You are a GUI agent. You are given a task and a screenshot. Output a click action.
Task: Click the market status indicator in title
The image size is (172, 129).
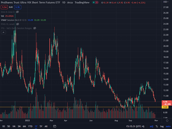(93, 2)
